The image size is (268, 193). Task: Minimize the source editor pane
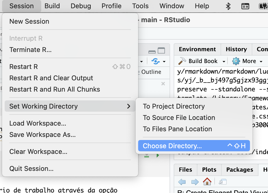[152, 51]
